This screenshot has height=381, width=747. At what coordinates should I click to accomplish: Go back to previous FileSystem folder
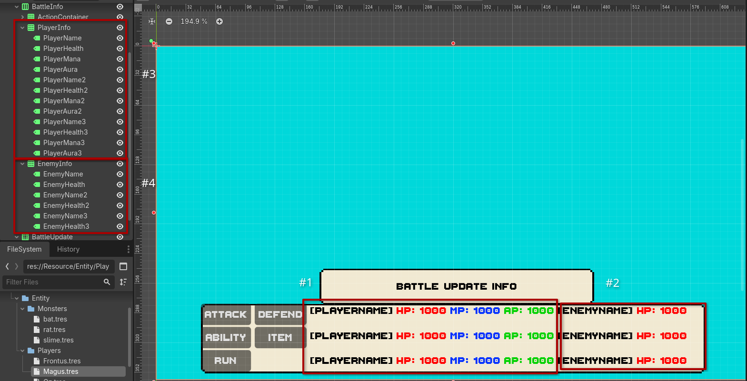7,266
